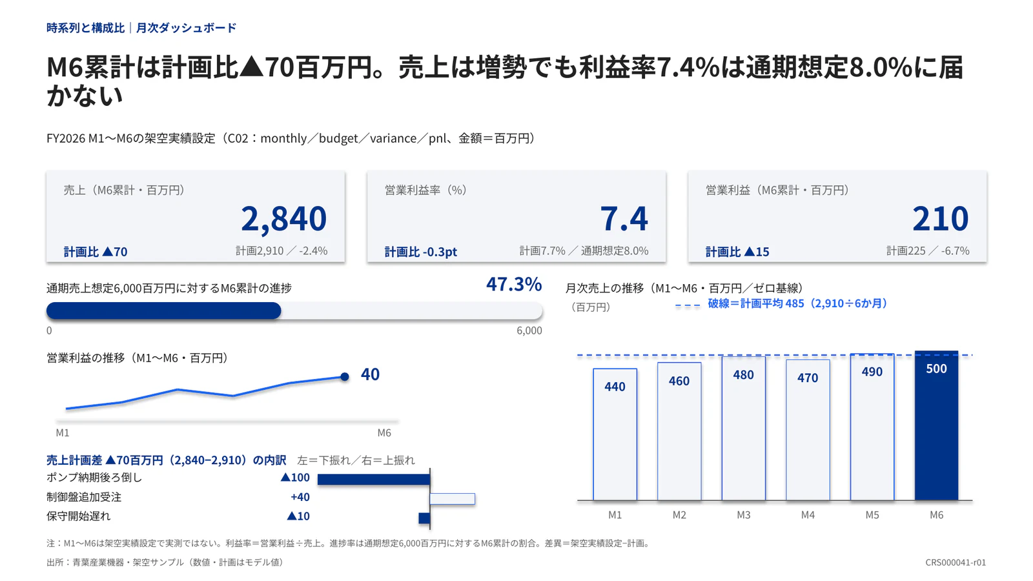Select the M5 bar labeled 490
This screenshot has height=581, width=1033.
pyautogui.click(x=872, y=427)
